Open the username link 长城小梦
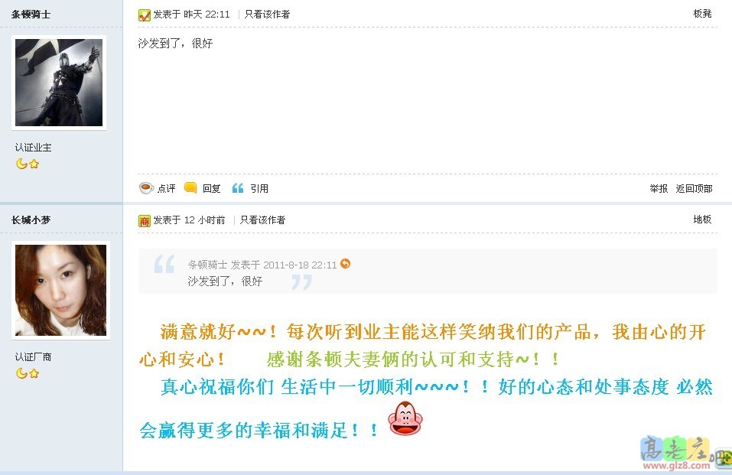 point(31,220)
